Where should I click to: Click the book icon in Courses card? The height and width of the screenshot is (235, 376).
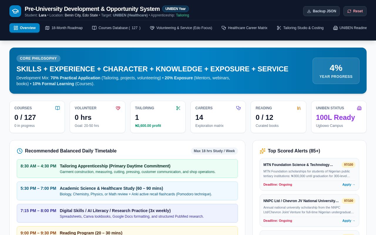58,108
